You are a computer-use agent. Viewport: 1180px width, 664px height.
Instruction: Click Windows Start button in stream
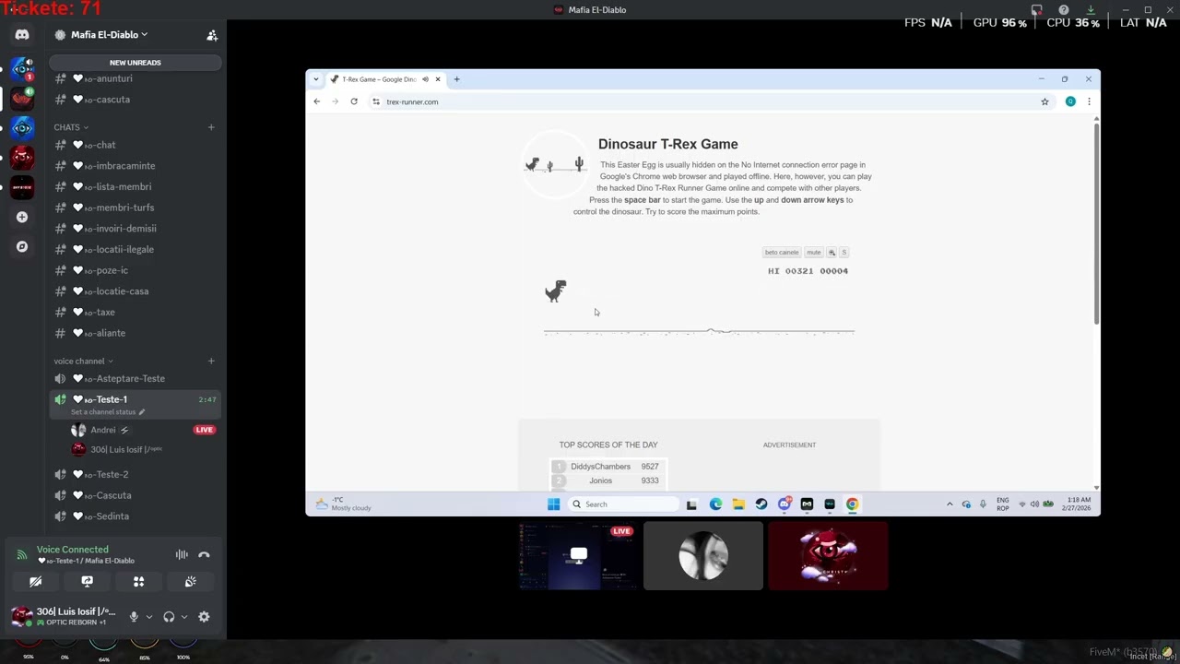pos(553,504)
